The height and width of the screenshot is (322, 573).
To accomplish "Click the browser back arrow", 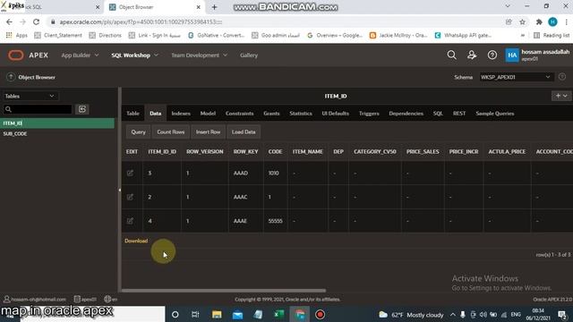I will point(9,21).
